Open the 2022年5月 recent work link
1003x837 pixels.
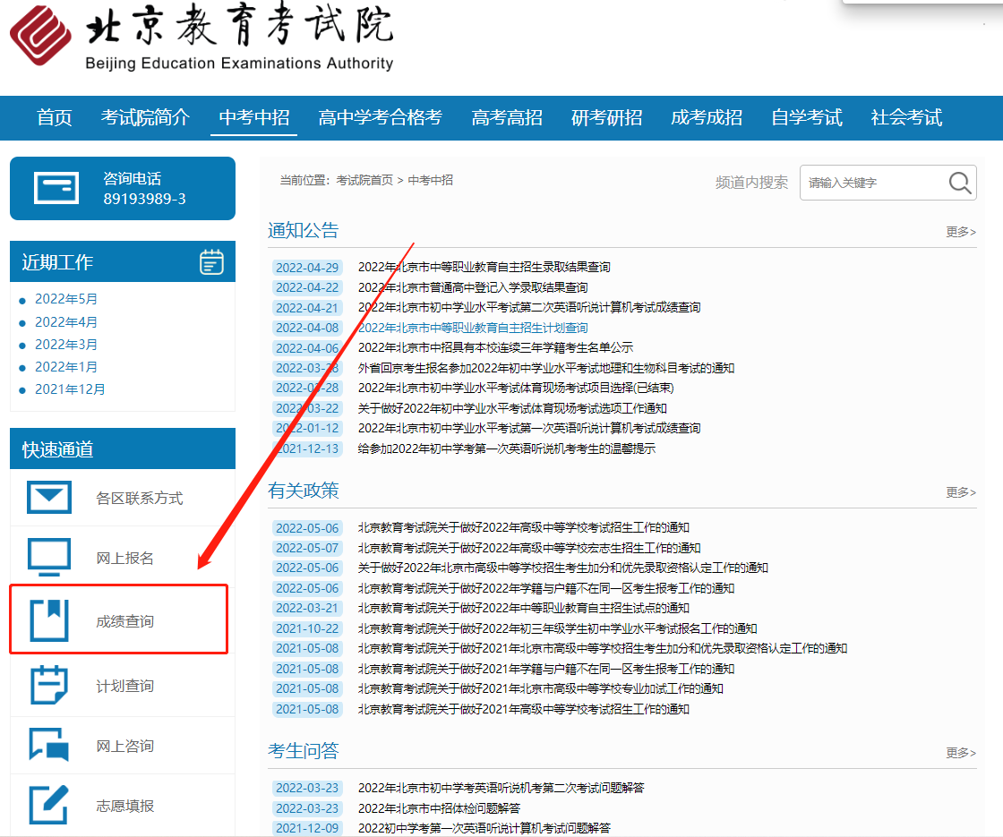click(66, 299)
